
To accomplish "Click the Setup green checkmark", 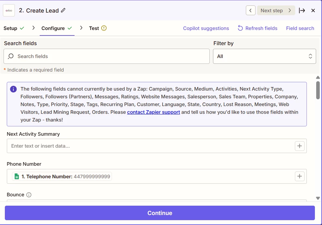I will (x=22, y=28).
